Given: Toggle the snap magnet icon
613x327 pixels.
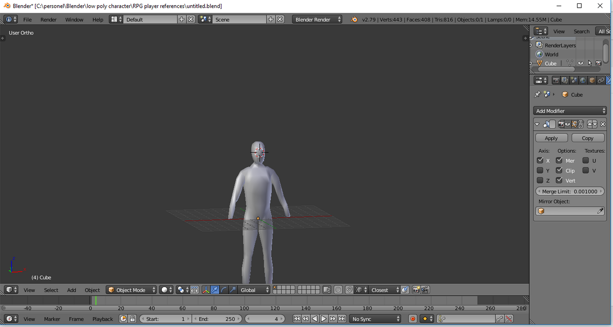Looking at the screenshot, I should point(349,290).
